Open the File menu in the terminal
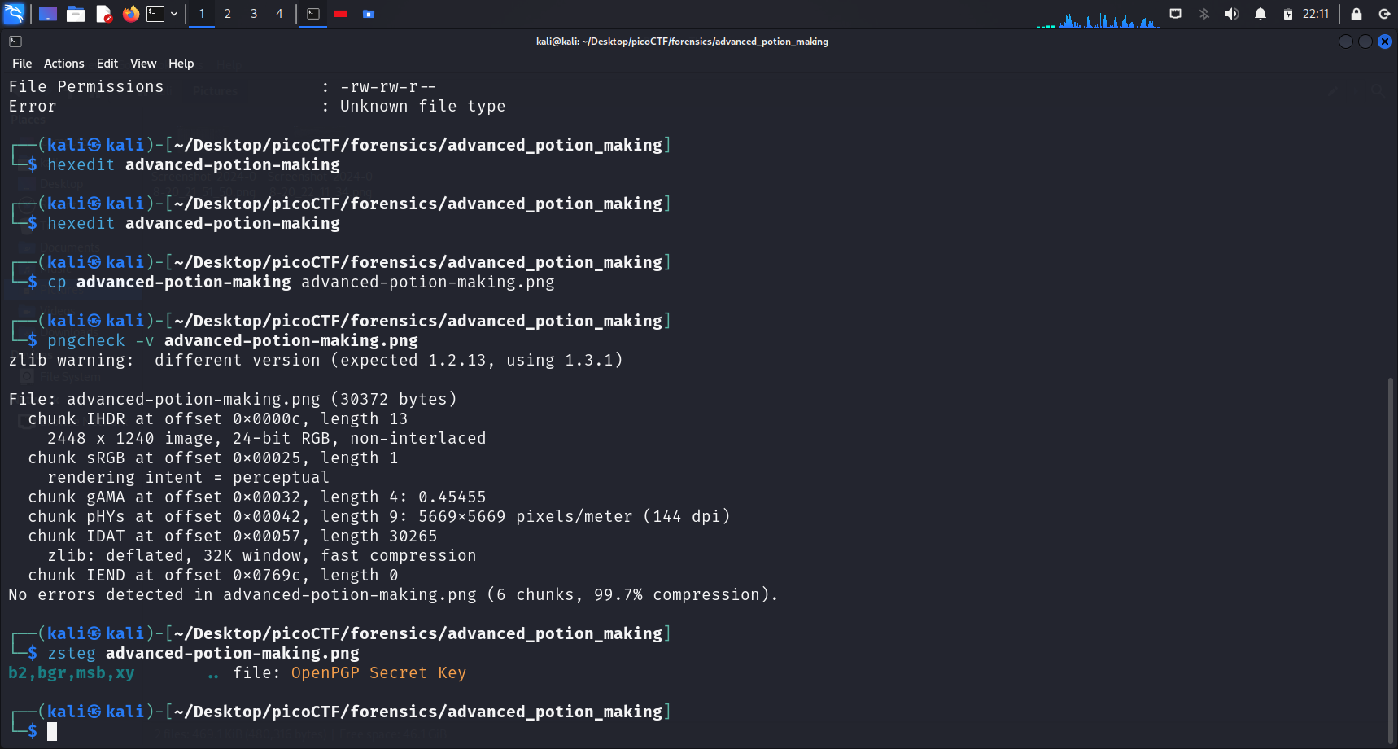This screenshot has width=1398, height=749. pos(22,64)
